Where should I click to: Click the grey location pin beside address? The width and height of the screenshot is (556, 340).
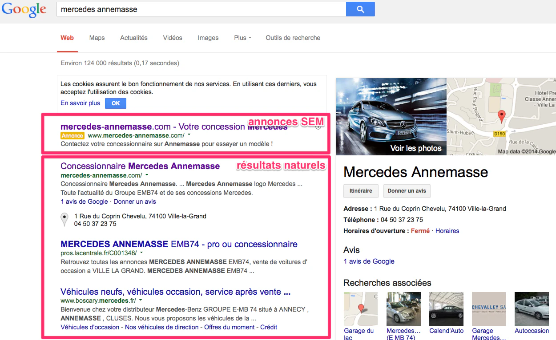tap(64, 219)
